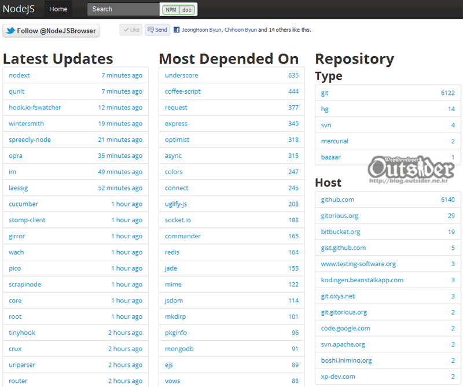Open the socket.io package link
This screenshot has width=463, height=387.
pos(178,220)
